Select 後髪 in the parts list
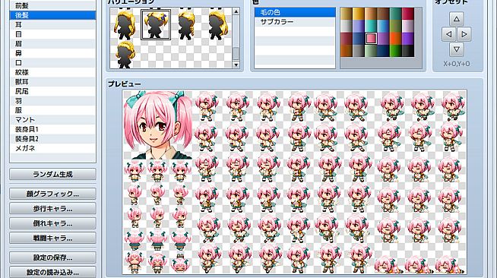This screenshot has width=497, height=278. [52, 15]
